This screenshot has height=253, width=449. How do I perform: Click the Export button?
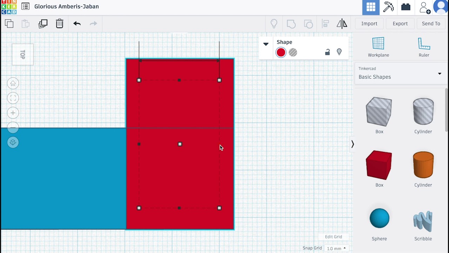[x=400, y=24]
